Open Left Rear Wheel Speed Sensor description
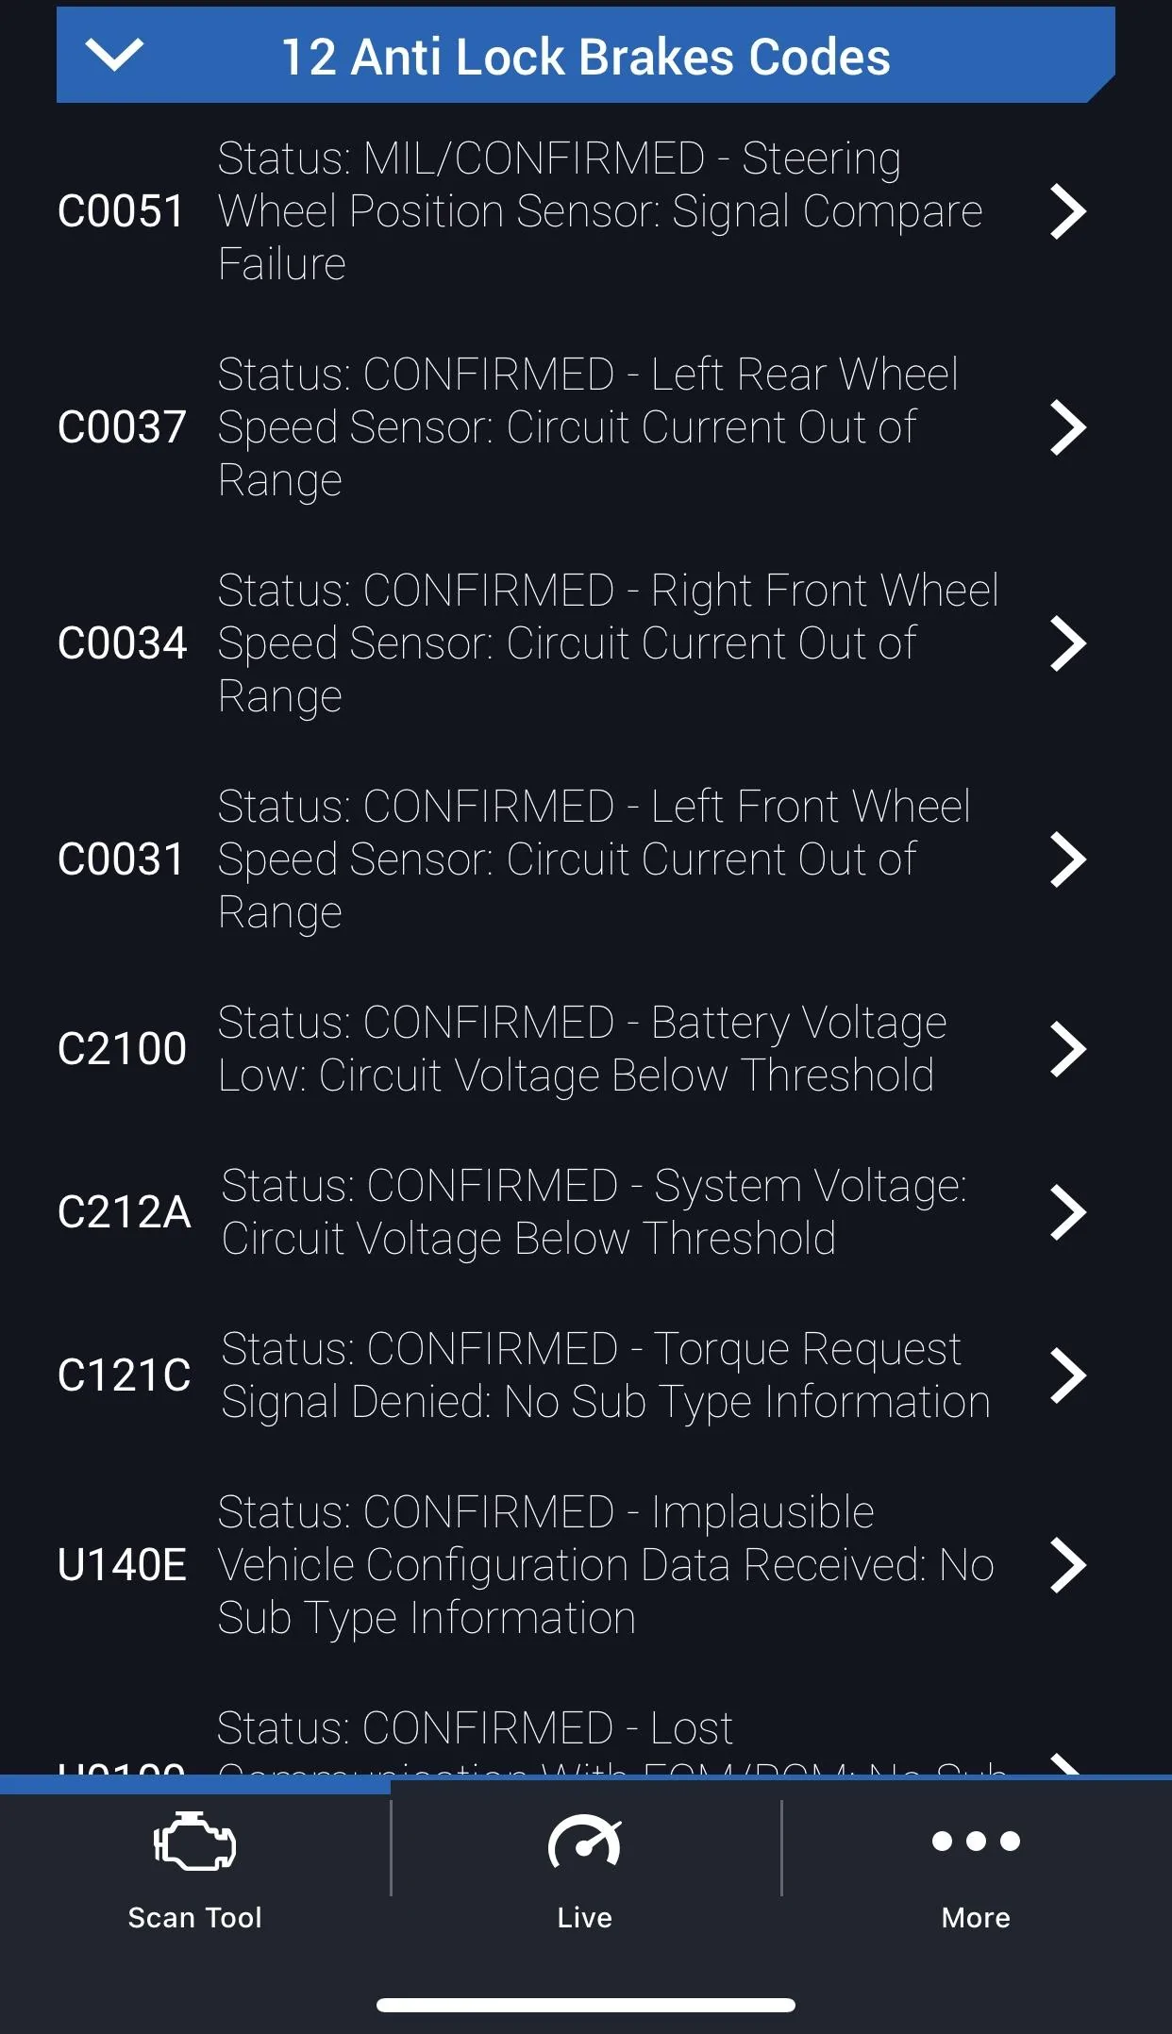Image resolution: width=1172 pixels, height=2034 pixels. tap(587, 427)
